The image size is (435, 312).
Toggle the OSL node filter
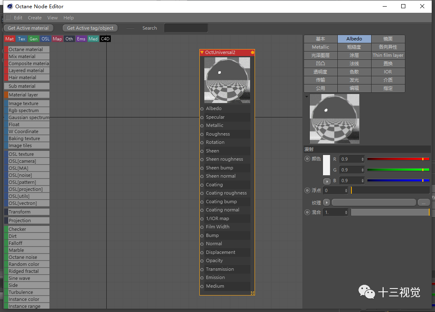point(45,39)
